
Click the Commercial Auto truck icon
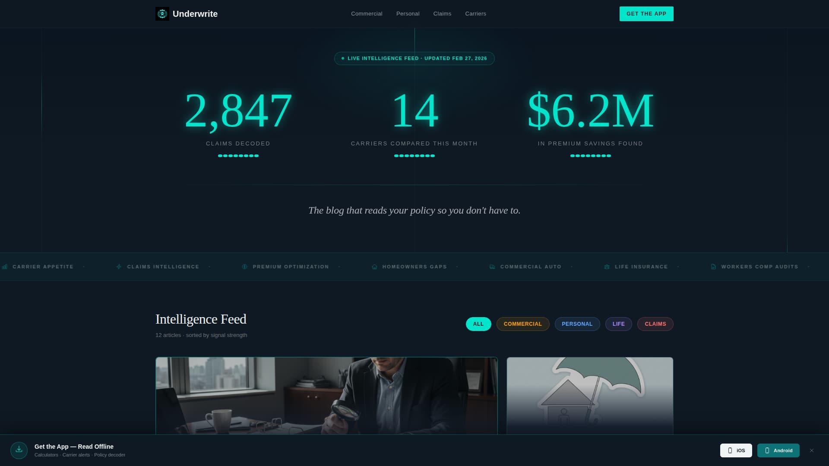492,267
